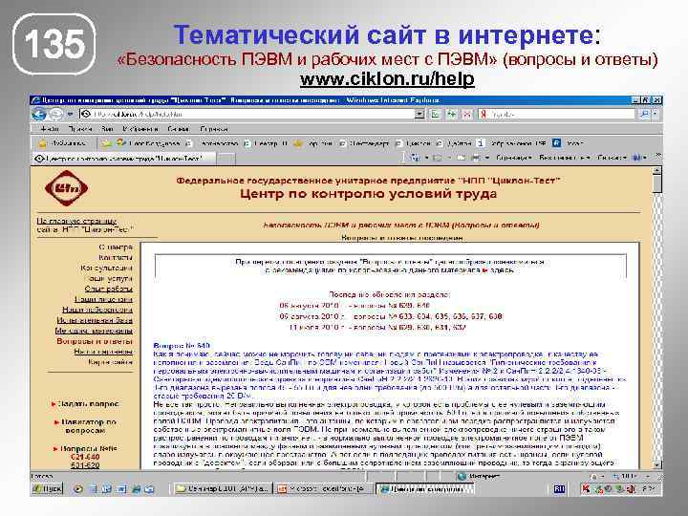Image resolution: width=688 pixels, height=516 pixels.
Task: Open the 'Опыт работы' sidebar link
Action: [108, 289]
